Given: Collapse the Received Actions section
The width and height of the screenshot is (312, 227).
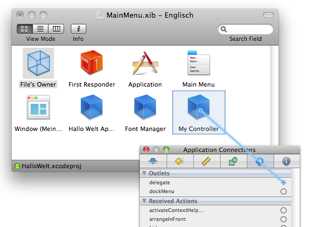Looking at the screenshot, I should [x=144, y=201].
